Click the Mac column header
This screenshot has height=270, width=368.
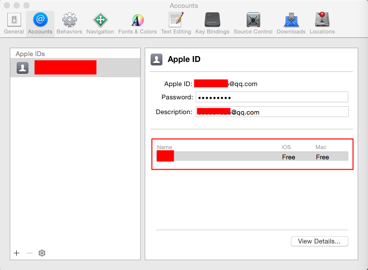(321, 147)
